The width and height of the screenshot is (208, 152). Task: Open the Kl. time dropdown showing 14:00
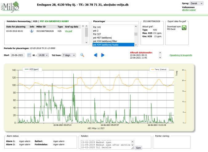(x=43, y=55)
